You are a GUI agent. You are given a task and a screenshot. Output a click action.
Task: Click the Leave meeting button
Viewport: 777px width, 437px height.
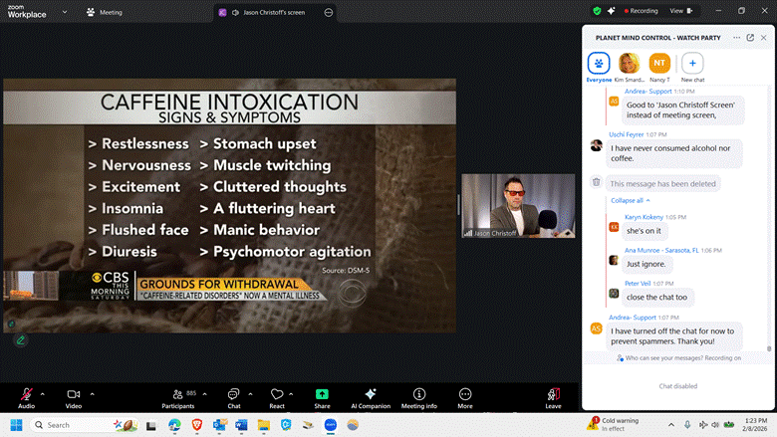[x=553, y=398]
